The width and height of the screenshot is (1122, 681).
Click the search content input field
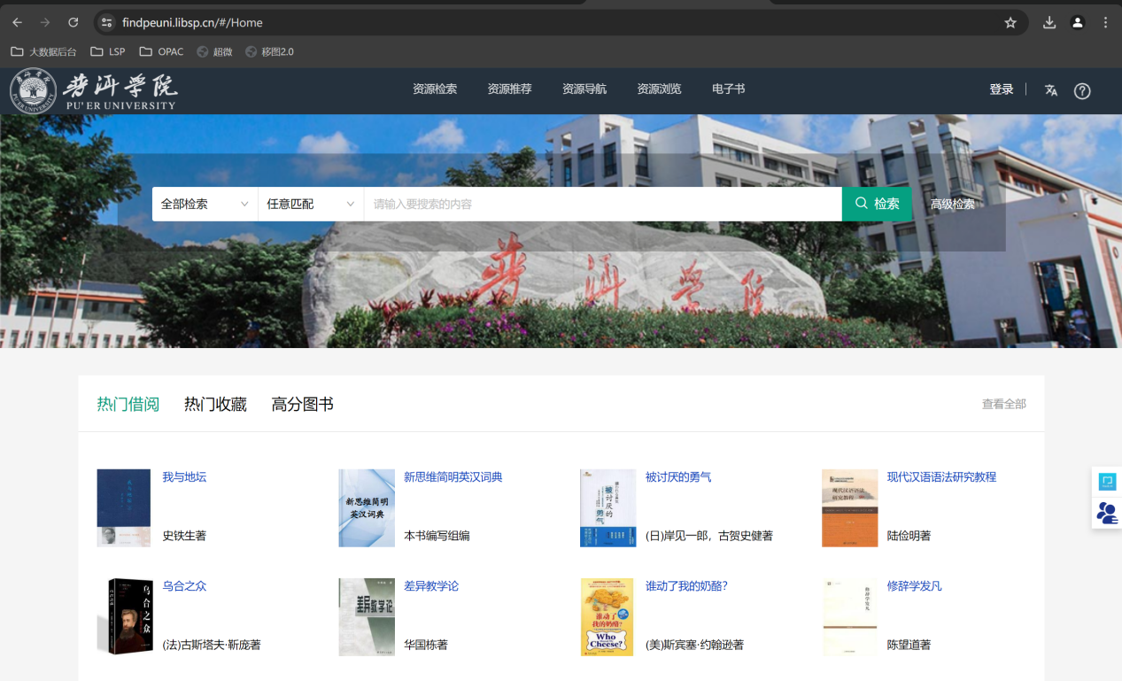[602, 204]
